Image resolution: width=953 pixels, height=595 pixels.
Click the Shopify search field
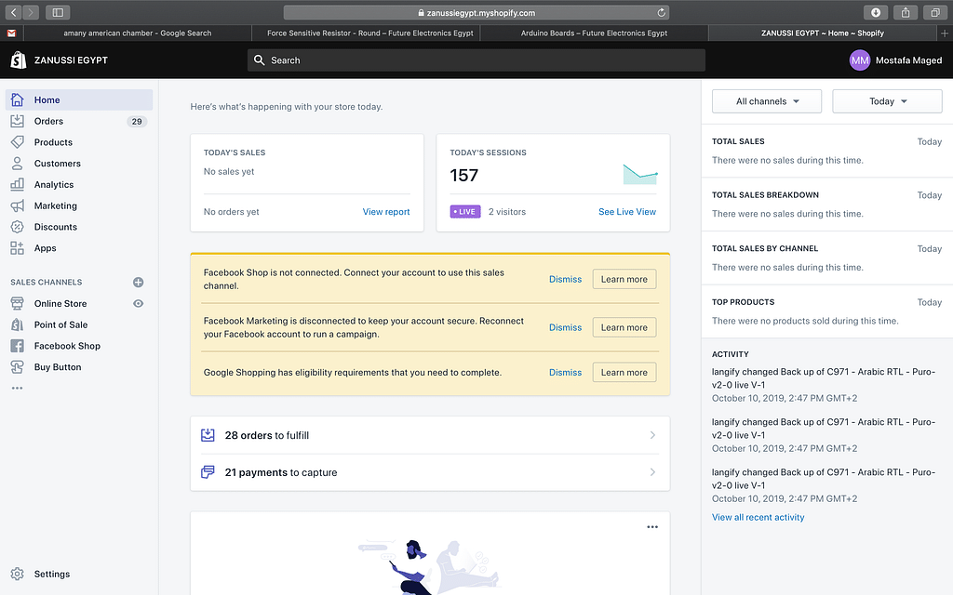[476, 60]
